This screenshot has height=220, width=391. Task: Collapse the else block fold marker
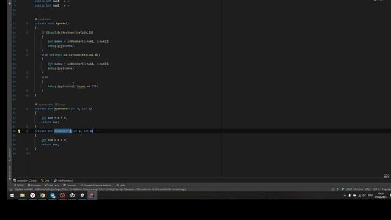pos(27,78)
